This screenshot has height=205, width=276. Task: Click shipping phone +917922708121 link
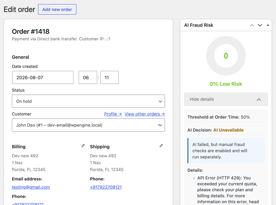tap(106, 187)
